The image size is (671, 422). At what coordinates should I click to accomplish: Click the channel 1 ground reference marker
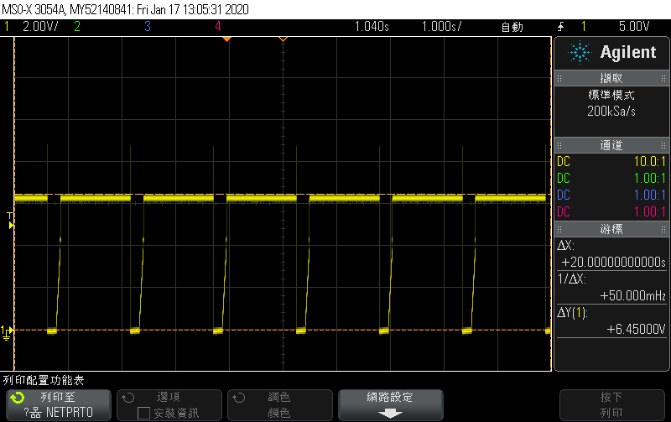7,332
